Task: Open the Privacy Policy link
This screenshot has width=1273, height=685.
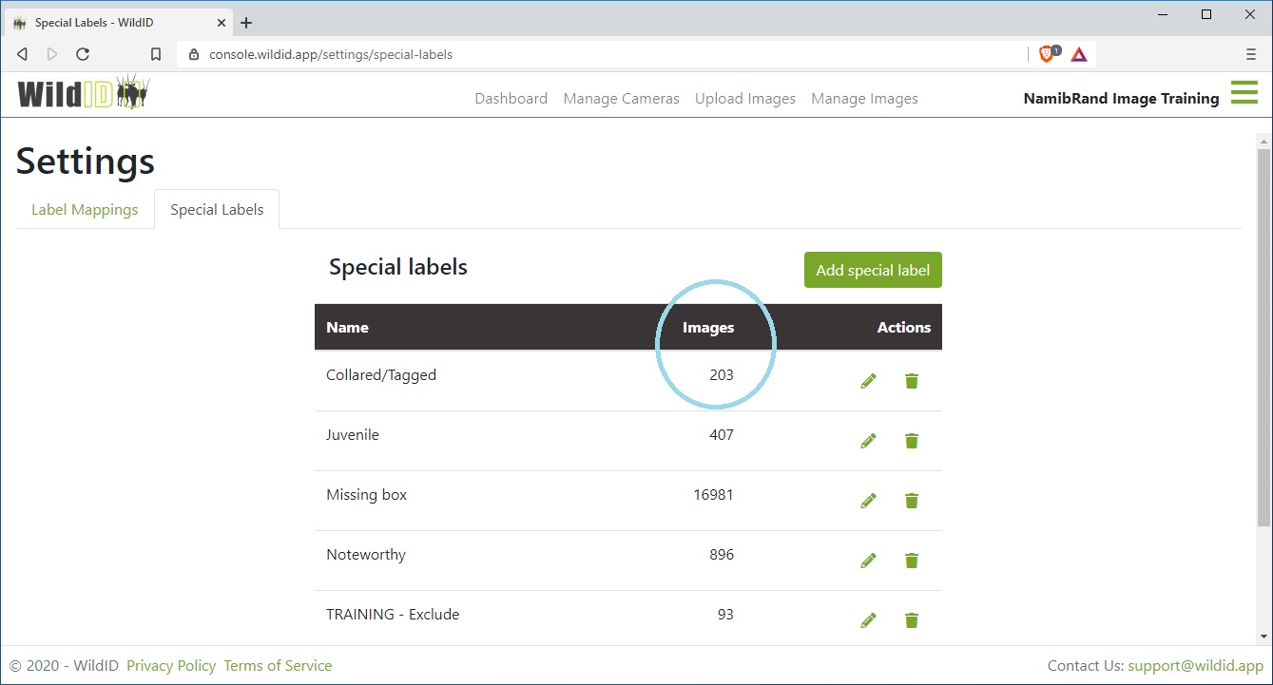Action: [x=171, y=666]
